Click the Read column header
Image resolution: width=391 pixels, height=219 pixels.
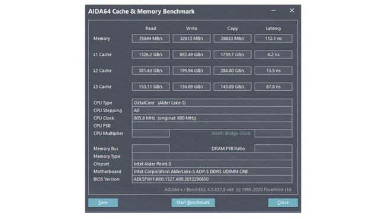tap(150, 28)
